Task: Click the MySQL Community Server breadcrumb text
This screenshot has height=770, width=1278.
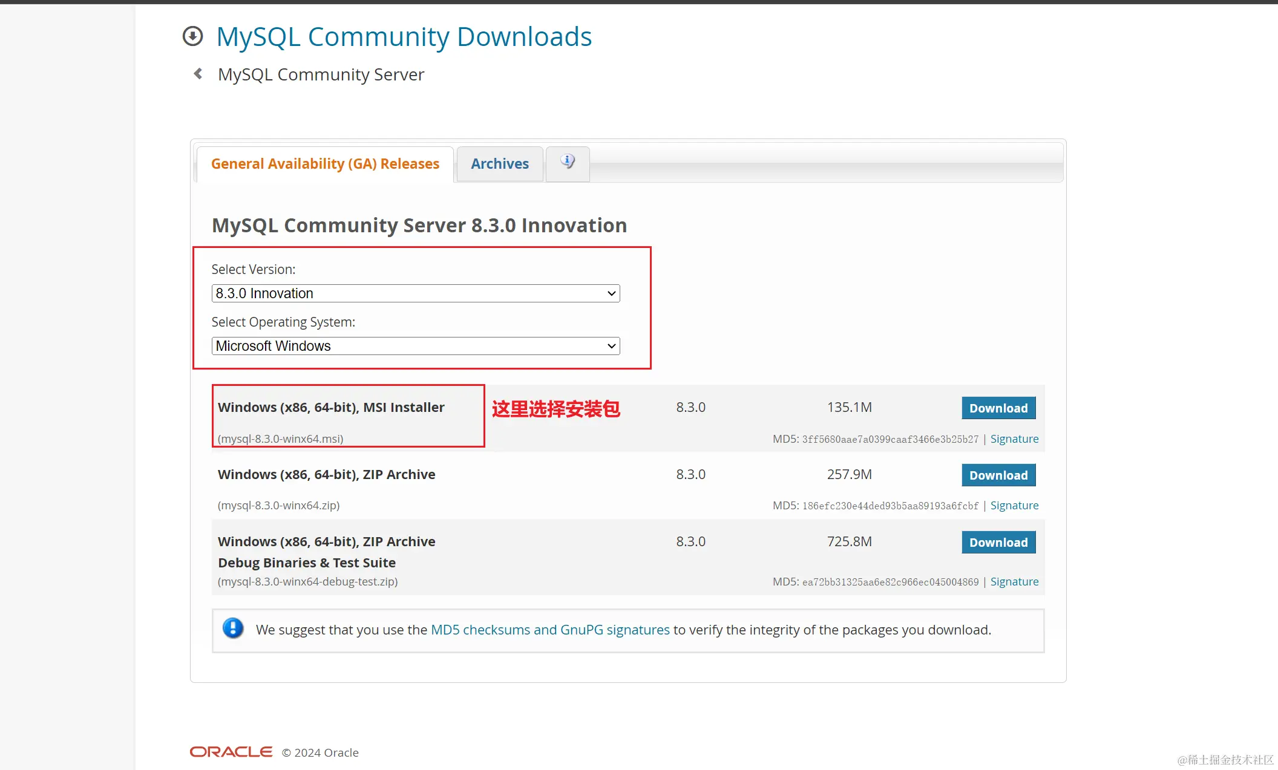Action: click(x=321, y=74)
